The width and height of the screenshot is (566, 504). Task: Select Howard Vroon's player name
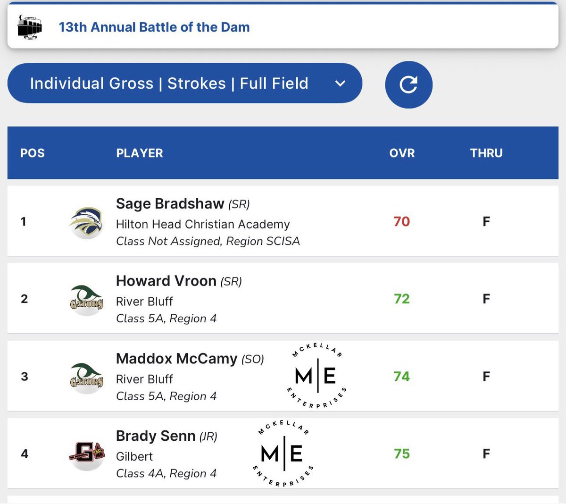(166, 281)
